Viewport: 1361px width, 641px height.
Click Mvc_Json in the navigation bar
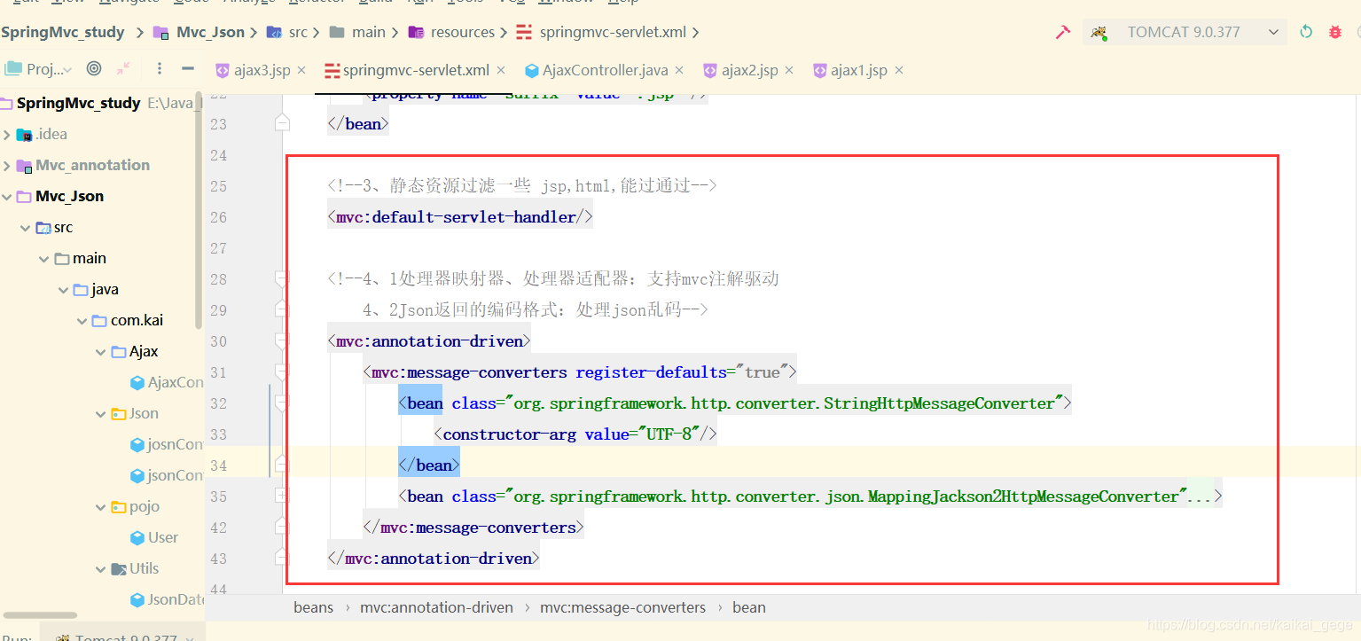click(210, 32)
